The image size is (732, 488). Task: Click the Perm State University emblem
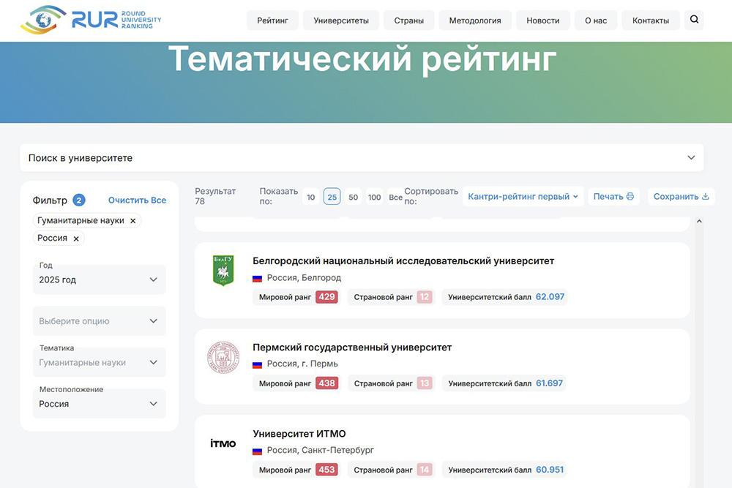pyautogui.click(x=223, y=357)
